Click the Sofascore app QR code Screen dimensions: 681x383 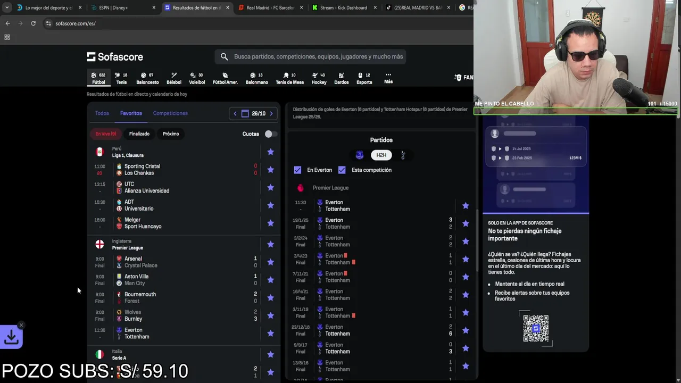pos(536,328)
